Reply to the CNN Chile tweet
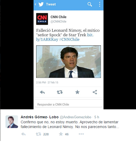 pyautogui.click(x=42, y=92)
